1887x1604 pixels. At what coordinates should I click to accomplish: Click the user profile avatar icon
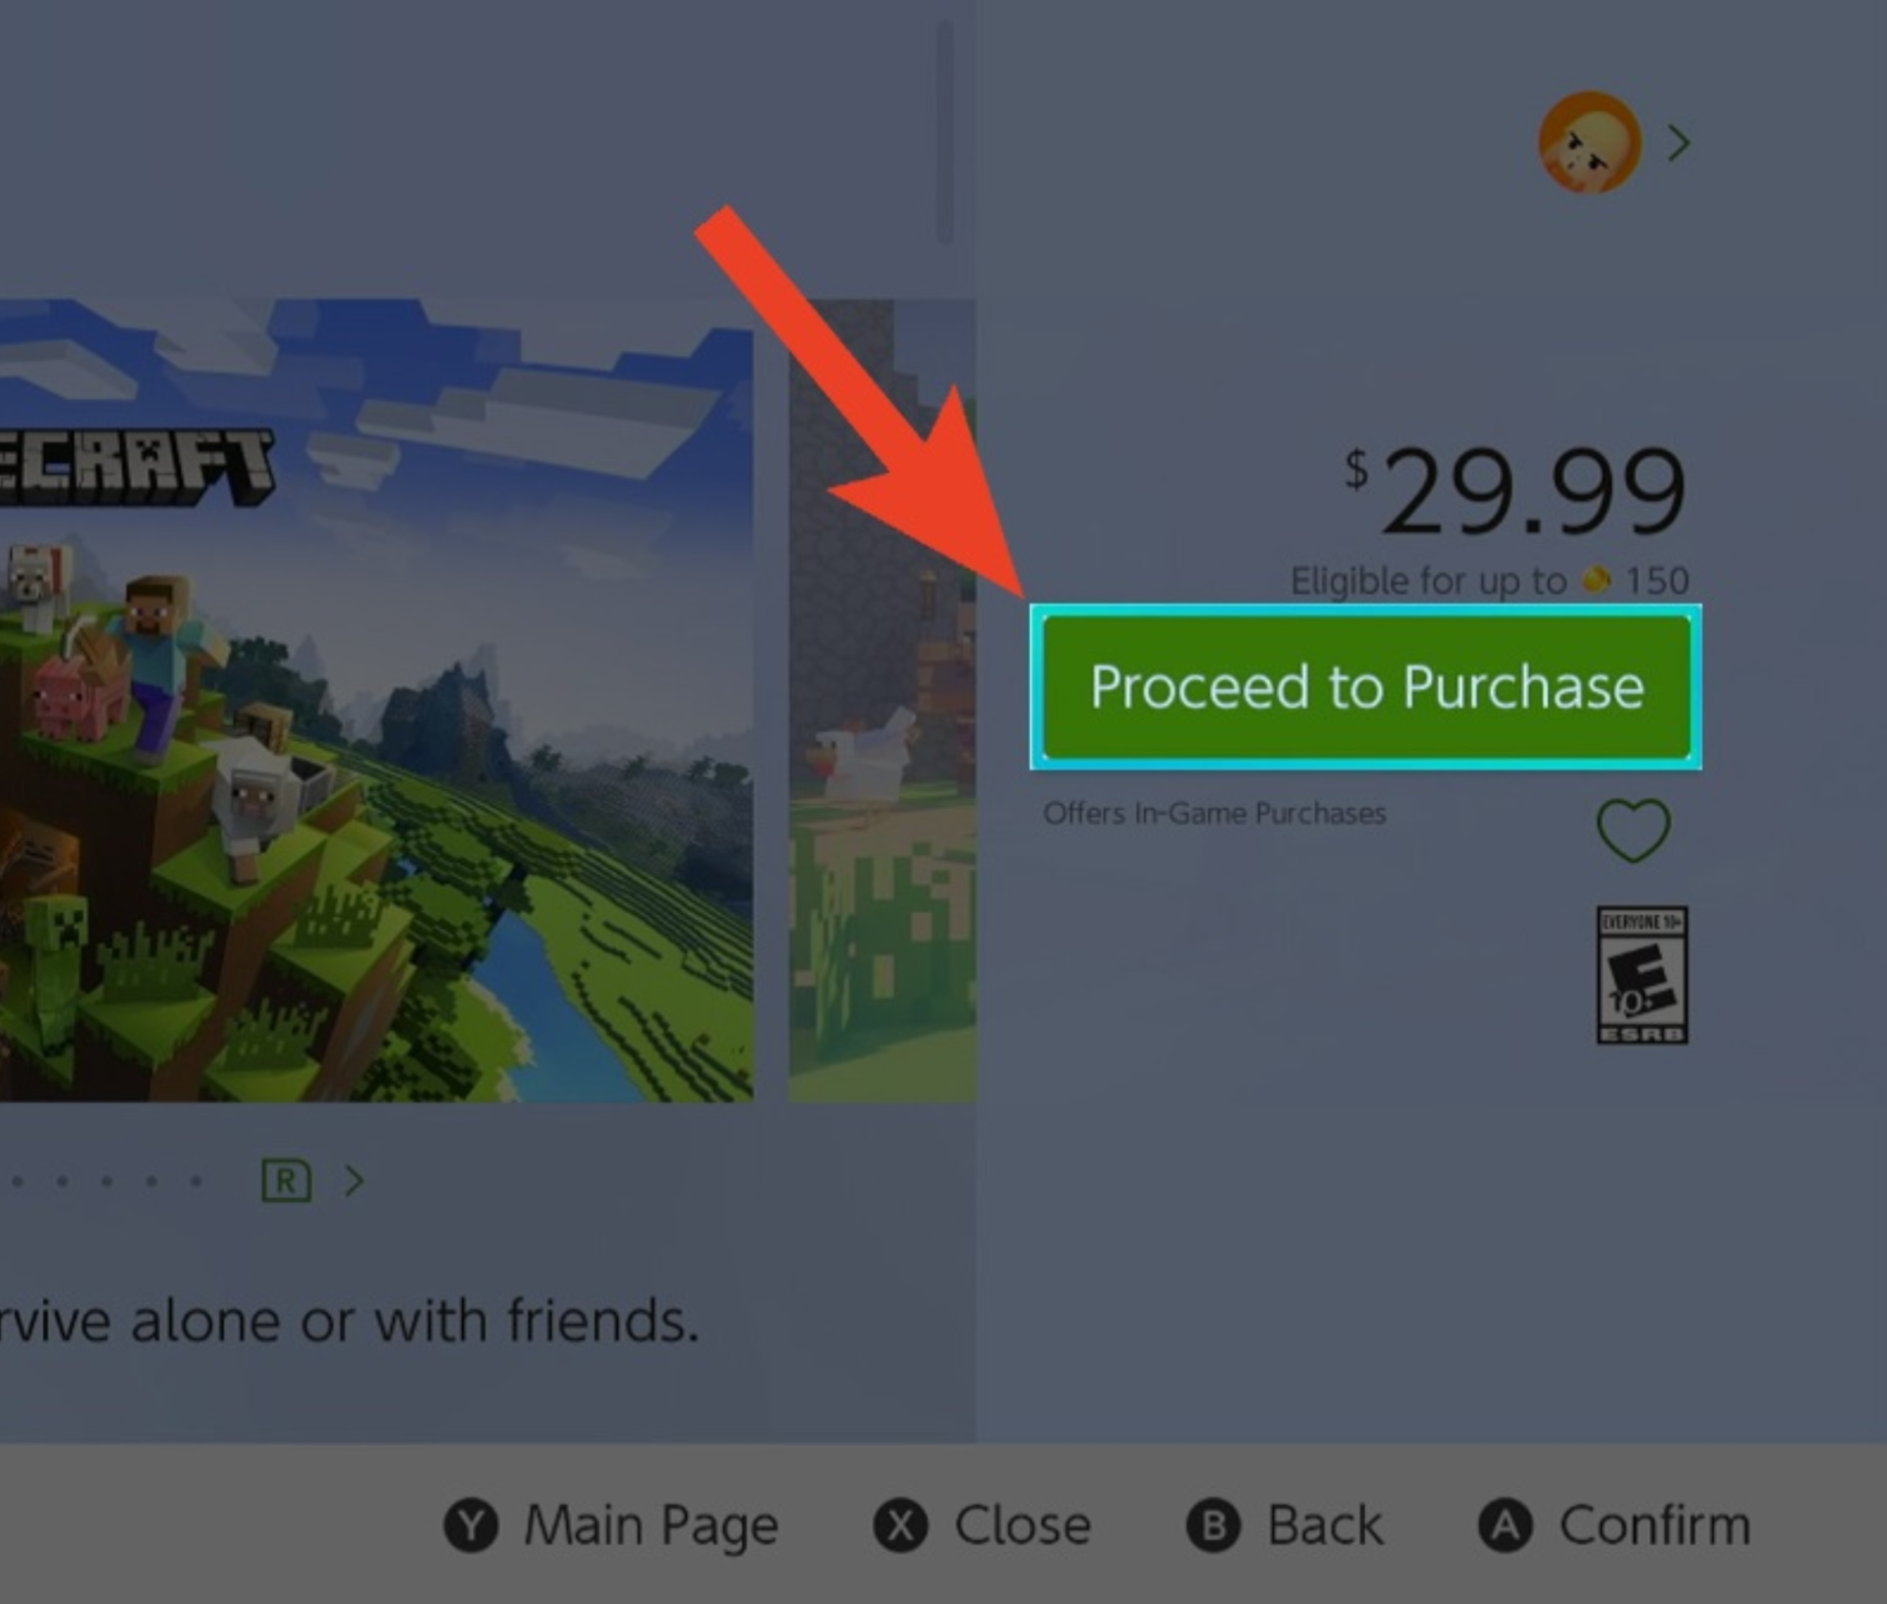pos(1589,143)
